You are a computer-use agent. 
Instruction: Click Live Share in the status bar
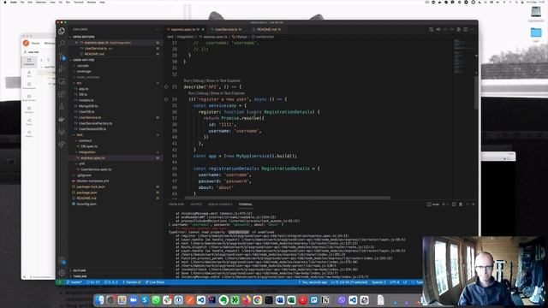click(155, 282)
